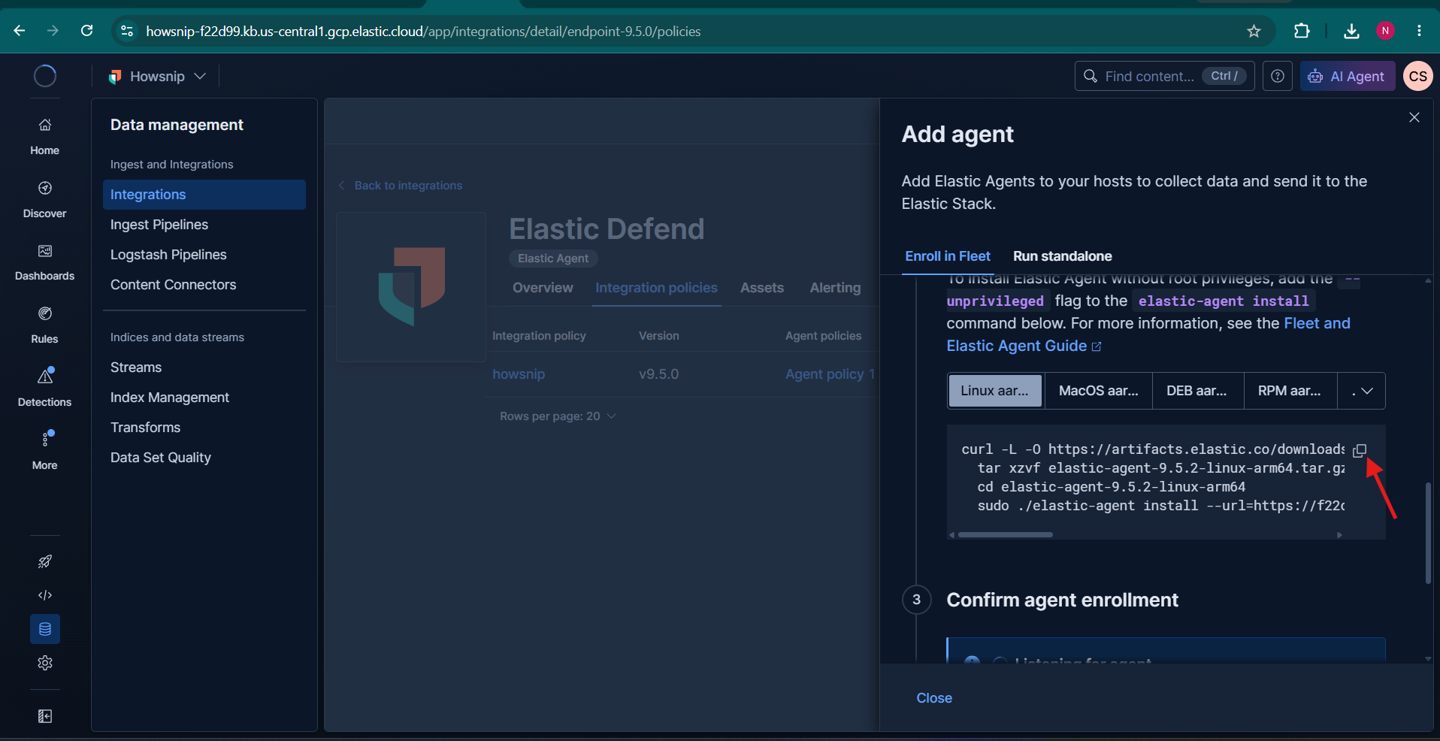This screenshot has width=1440, height=741.
Task: Click the AI Agent button
Action: pyautogui.click(x=1348, y=76)
